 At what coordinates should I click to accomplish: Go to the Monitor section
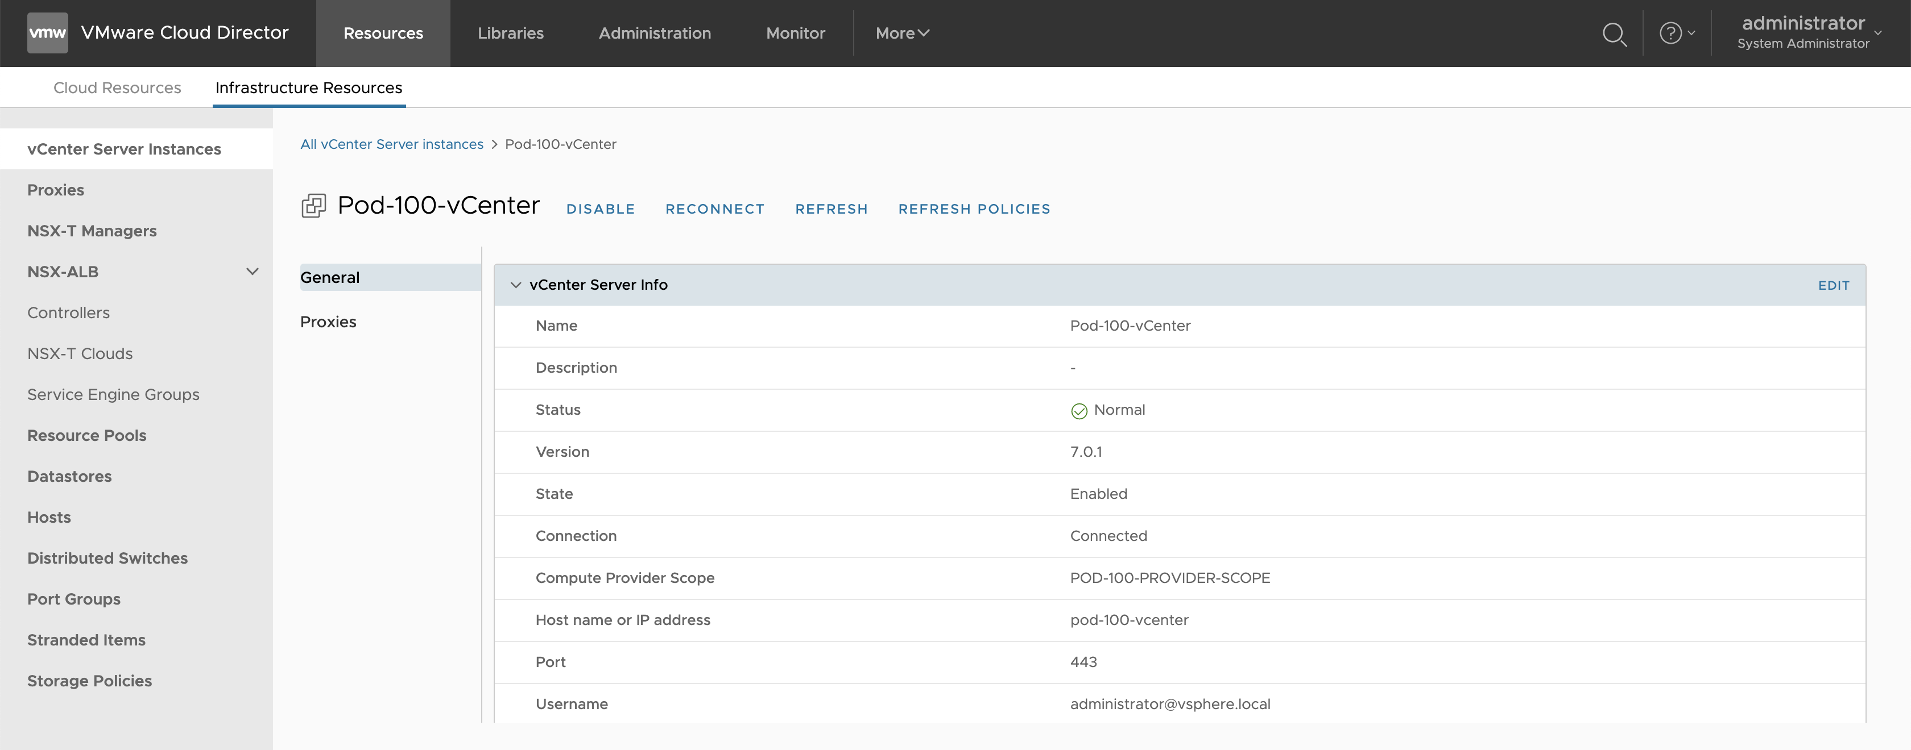(x=795, y=34)
